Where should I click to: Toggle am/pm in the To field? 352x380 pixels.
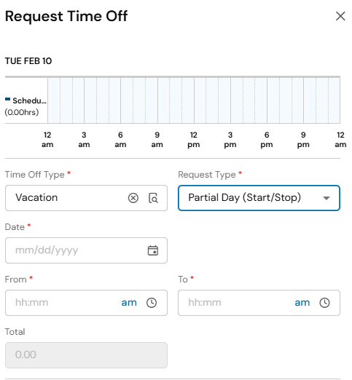tap(302, 303)
